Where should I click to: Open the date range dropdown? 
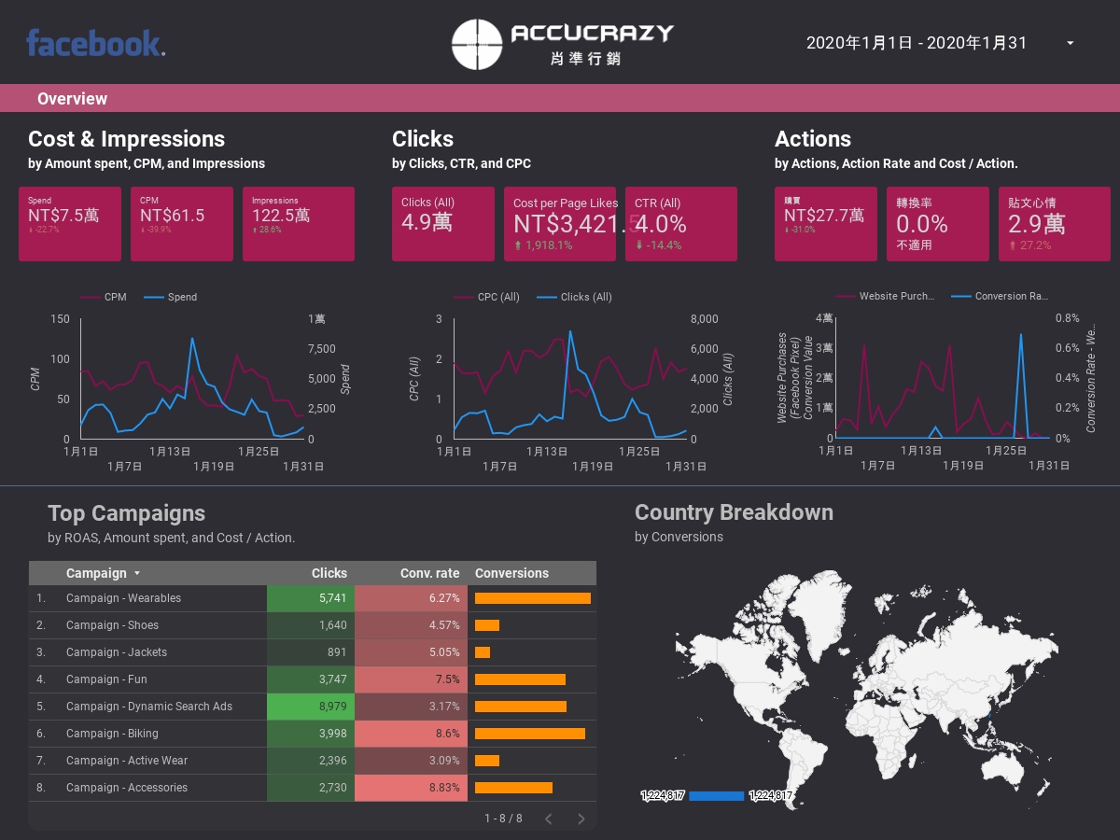[1070, 43]
